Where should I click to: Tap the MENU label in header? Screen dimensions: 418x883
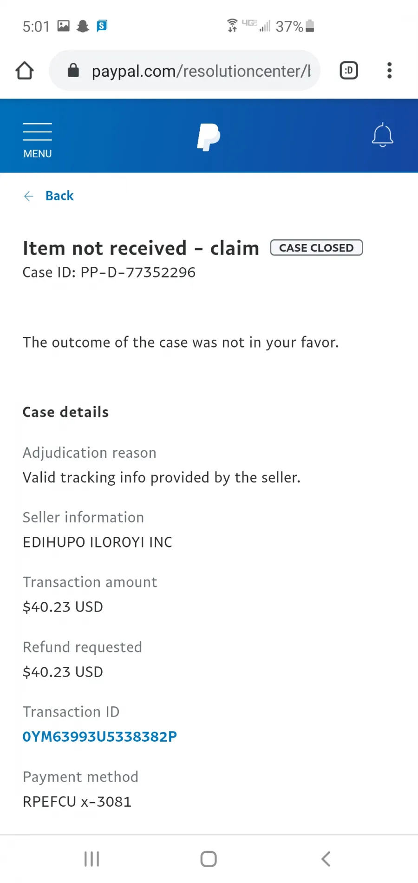click(x=38, y=154)
